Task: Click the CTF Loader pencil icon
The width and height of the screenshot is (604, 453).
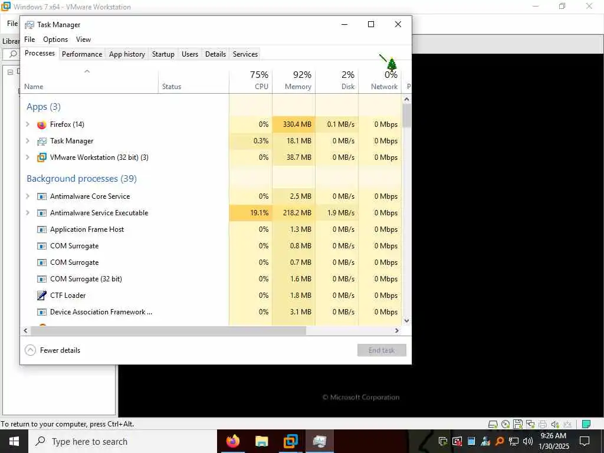Action: [x=42, y=296]
